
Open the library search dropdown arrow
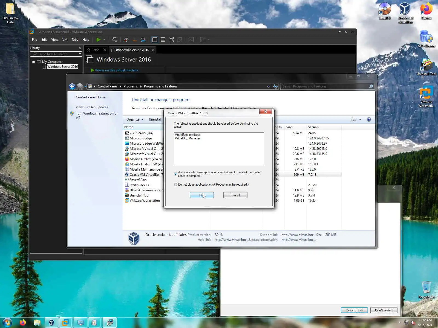[x=80, y=54]
